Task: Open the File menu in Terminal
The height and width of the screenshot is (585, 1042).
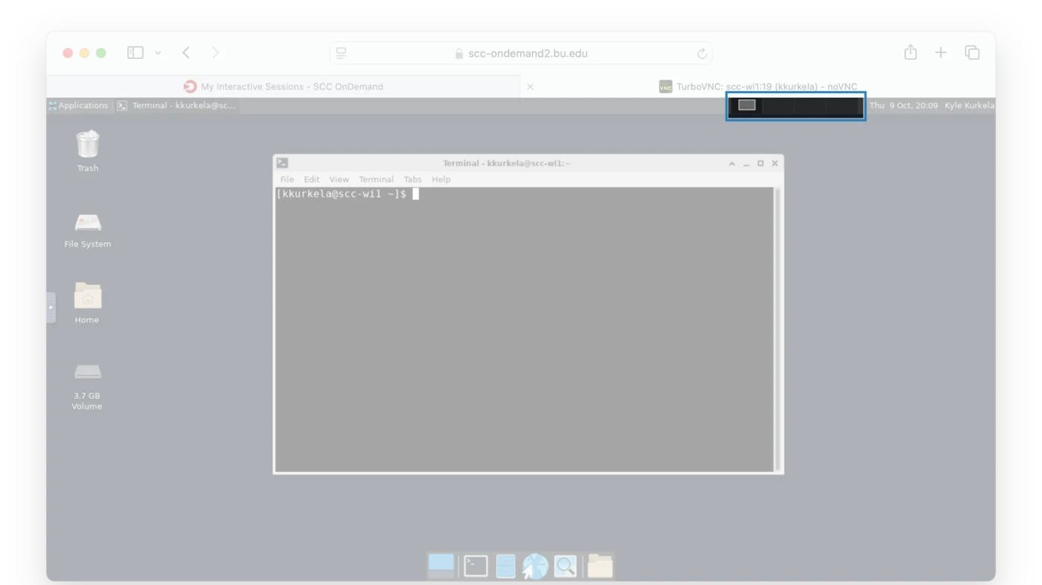Action: 287,179
